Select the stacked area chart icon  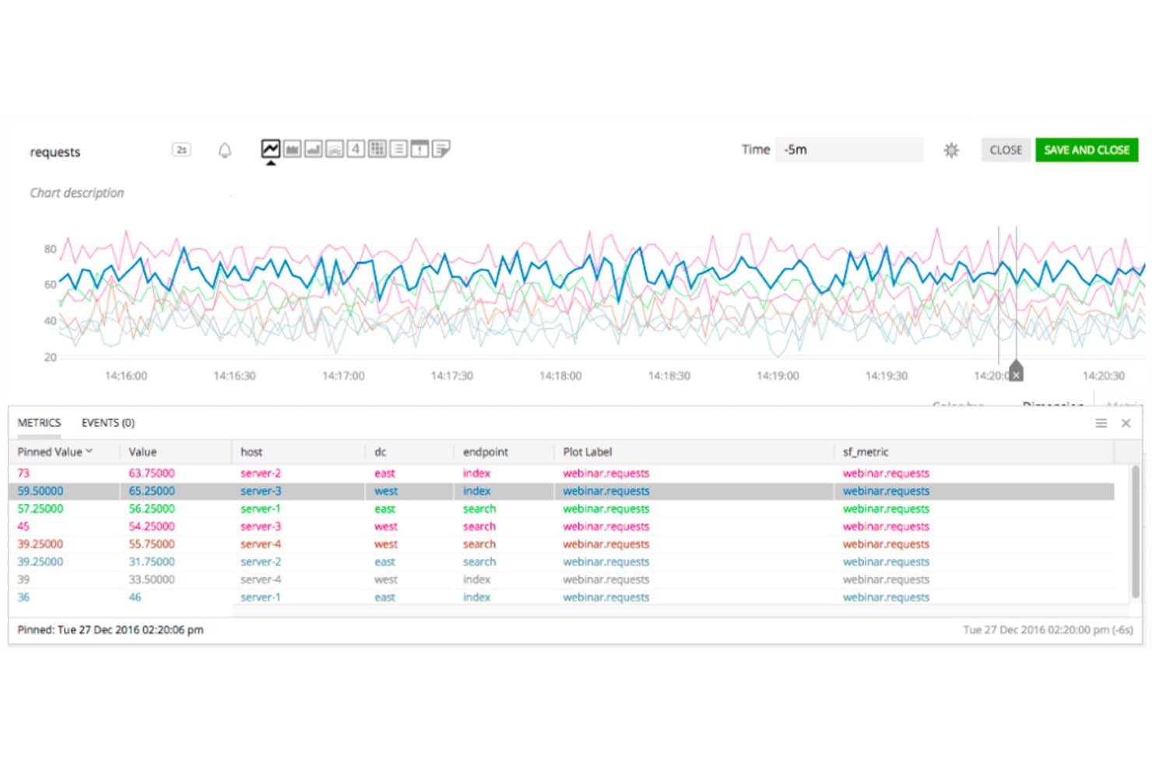click(335, 149)
